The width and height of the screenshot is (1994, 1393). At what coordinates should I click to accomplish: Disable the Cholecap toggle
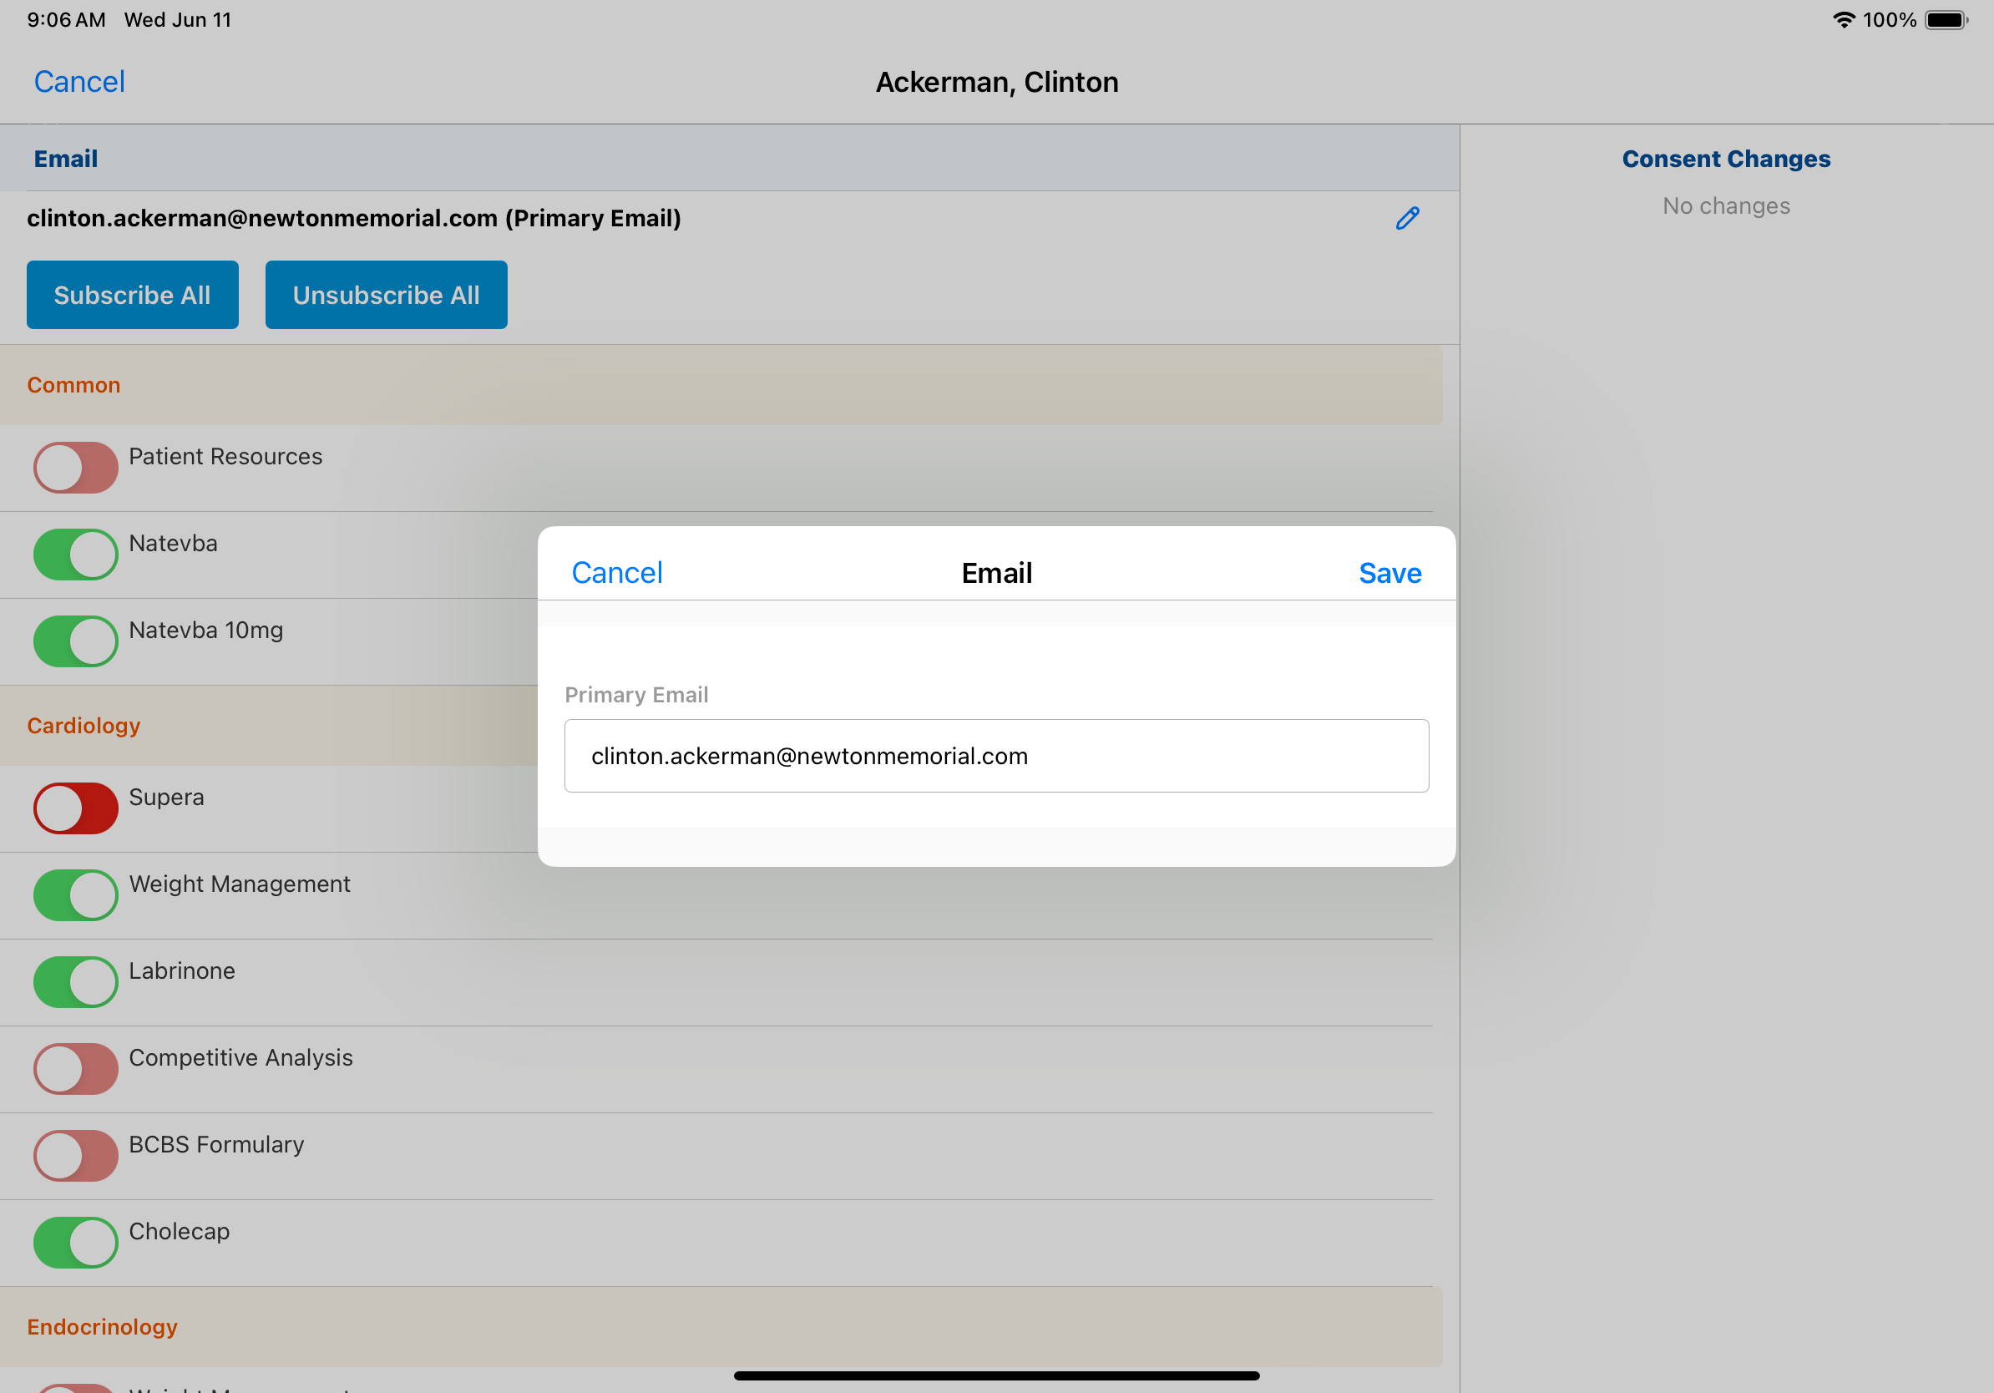[75, 1242]
